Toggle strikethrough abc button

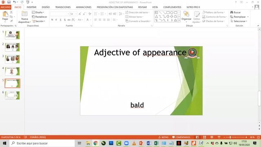pos(69,20)
